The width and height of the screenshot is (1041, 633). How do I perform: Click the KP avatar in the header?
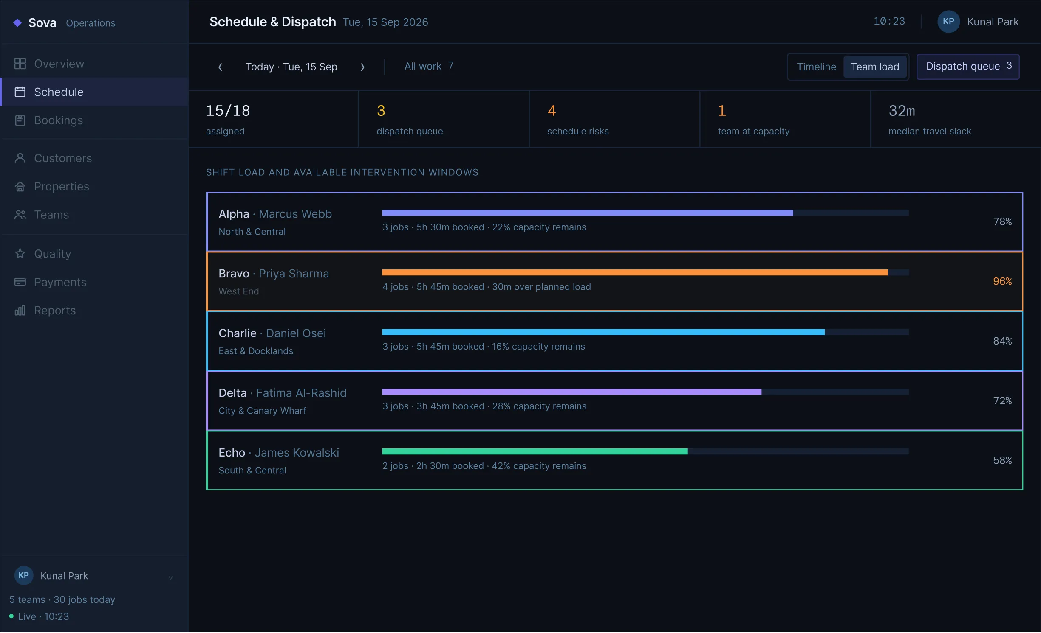coord(948,22)
